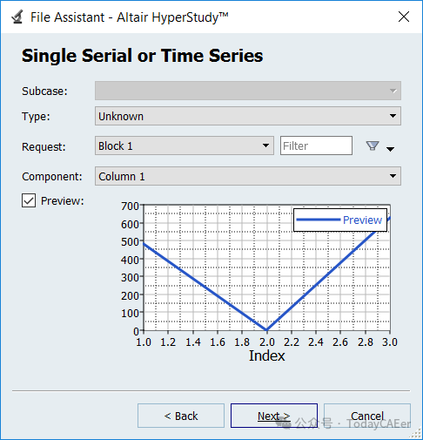Close the File Assistant dialog
The width and height of the screenshot is (423, 440).
tap(404, 17)
